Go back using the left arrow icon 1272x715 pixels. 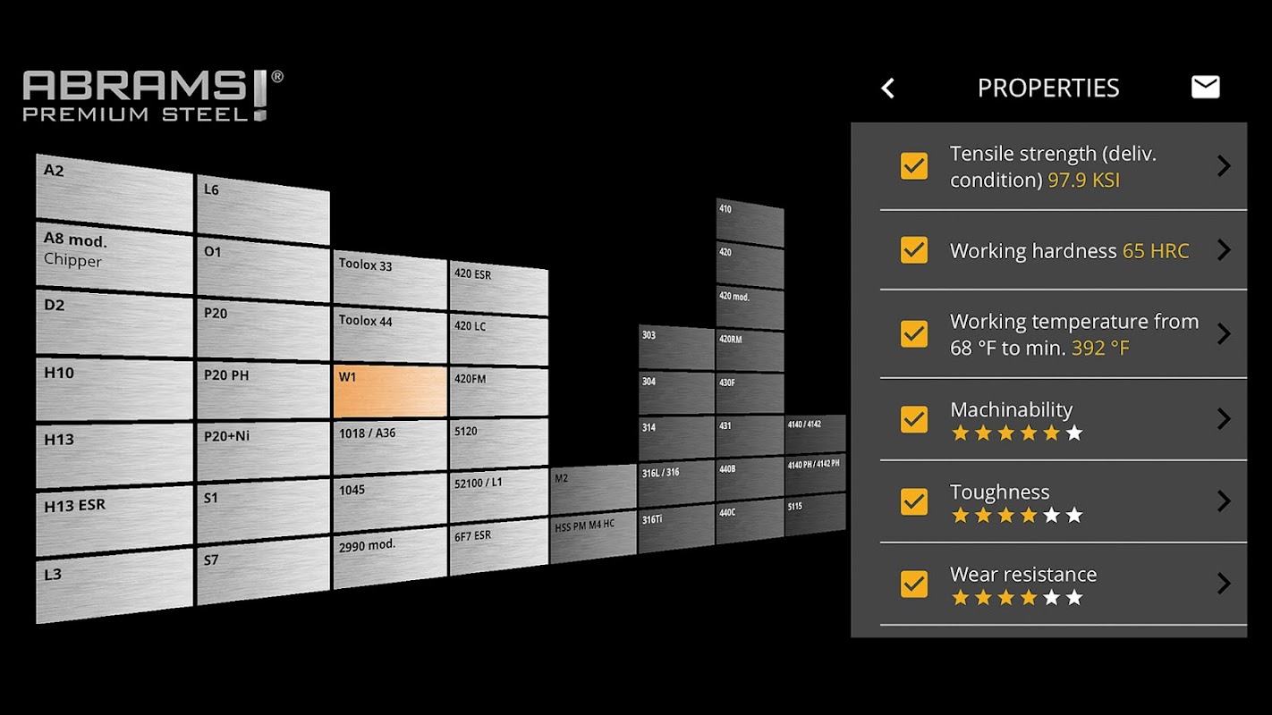(887, 88)
